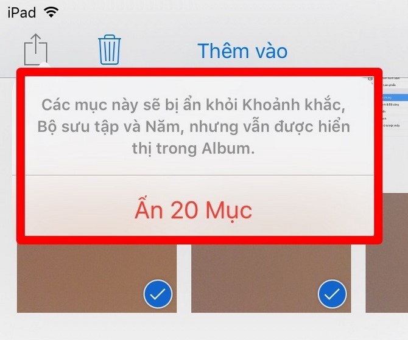The height and width of the screenshot is (340, 408).
Task: Deselect the checkmark on the left brown photo
Action: point(158,294)
